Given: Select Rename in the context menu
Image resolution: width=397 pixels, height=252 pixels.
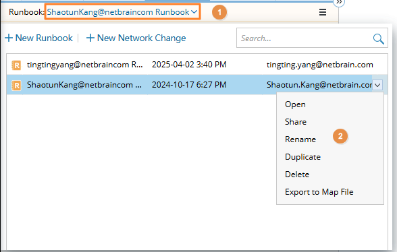Looking at the screenshot, I should click(x=300, y=139).
